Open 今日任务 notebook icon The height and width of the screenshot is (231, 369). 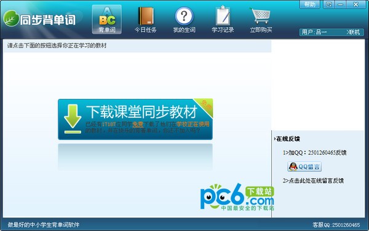click(x=146, y=17)
